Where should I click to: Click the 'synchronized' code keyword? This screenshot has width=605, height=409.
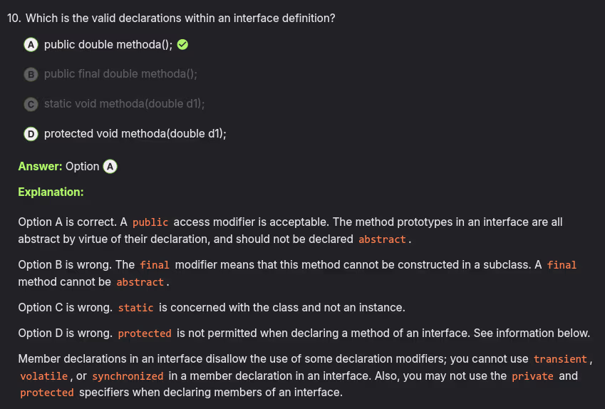pos(128,376)
